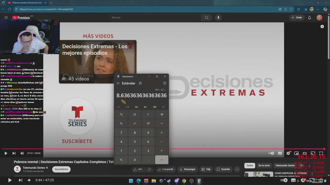The image size is (330, 185).
Task: Open browser extensions puzzle icon
Action: click(299, 9)
